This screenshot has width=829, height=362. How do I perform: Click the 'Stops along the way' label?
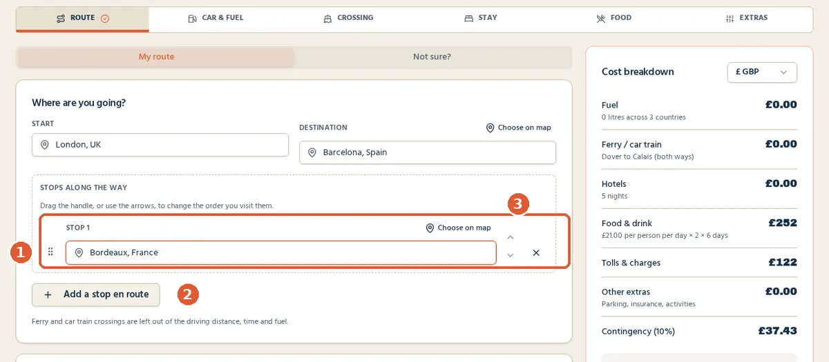coord(84,188)
